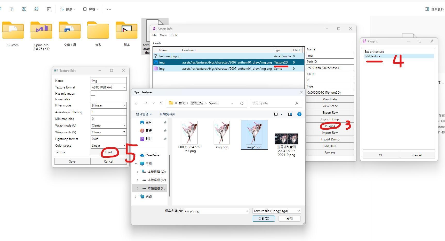Screen dimensions: 445x241
Task: Open the Tools menu in Assets Info
Action: (x=174, y=35)
